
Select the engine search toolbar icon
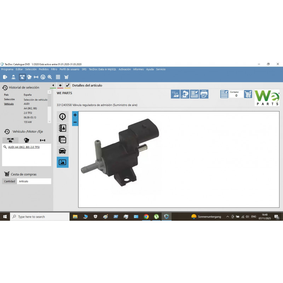pos(30,77)
